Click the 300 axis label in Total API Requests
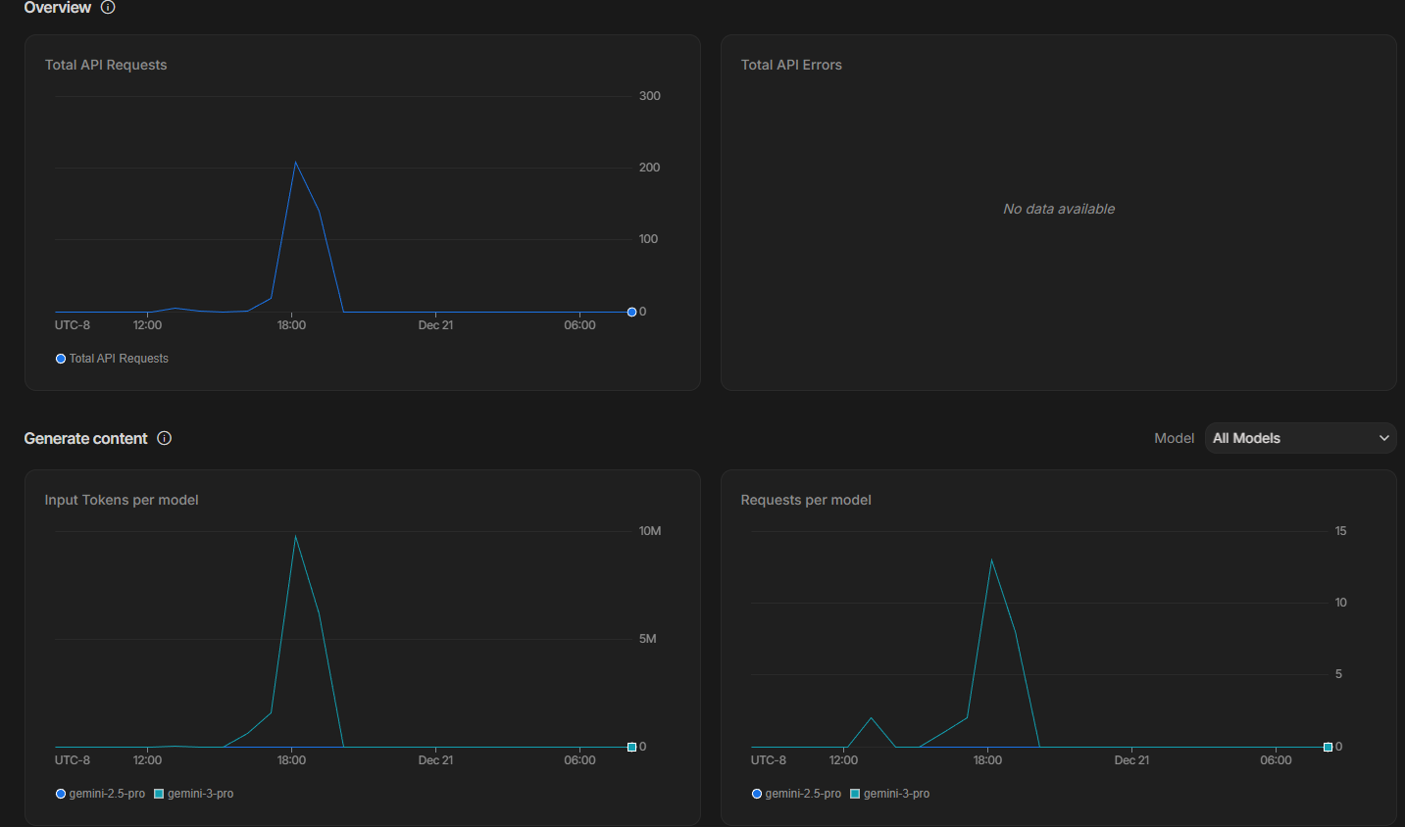This screenshot has width=1405, height=827. (x=649, y=96)
